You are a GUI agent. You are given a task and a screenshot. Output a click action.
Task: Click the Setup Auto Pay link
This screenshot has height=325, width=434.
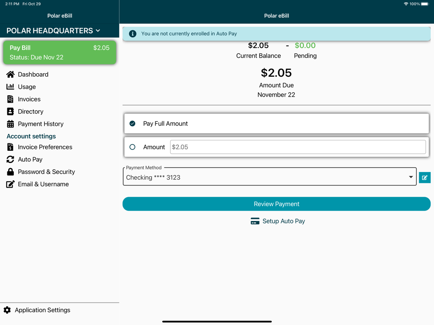click(x=284, y=221)
